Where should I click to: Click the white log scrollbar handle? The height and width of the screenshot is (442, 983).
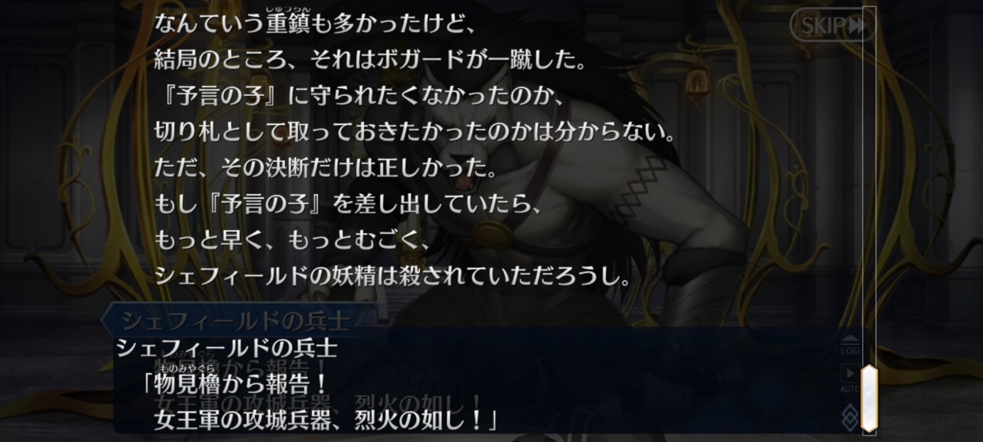pos(869,397)
